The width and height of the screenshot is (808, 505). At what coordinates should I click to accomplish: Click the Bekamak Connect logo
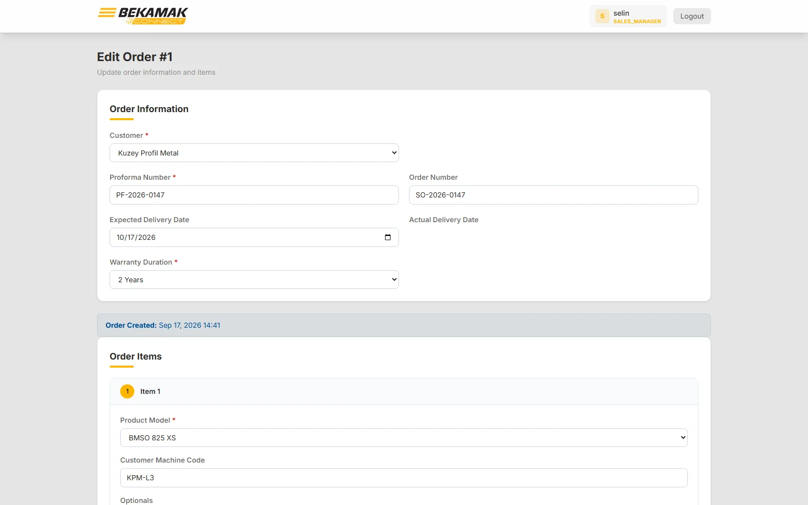pyautogui.click(x=143, y=16)
